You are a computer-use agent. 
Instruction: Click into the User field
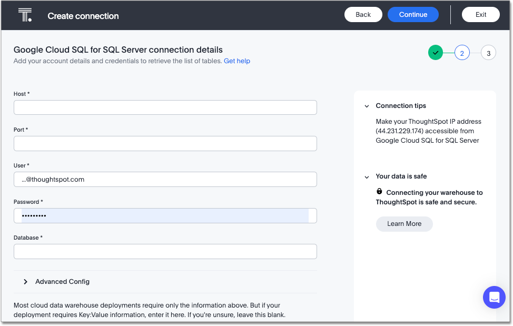[165, 179]
